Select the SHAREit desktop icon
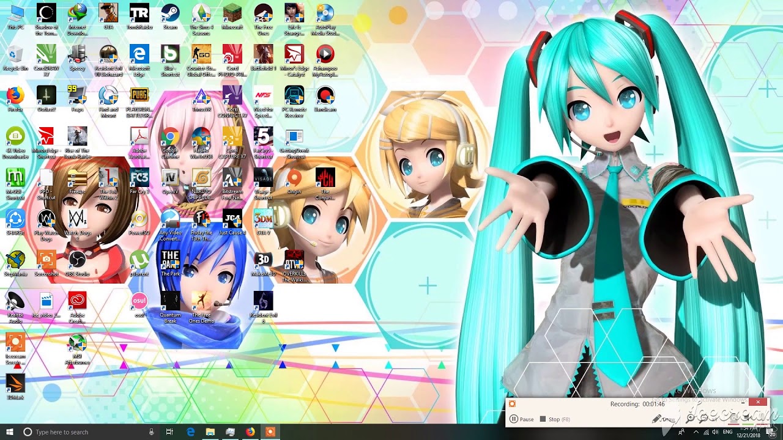The image size is (783, 440). 15,222
